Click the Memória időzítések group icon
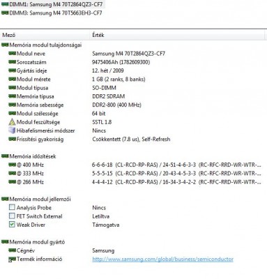 click(5, 156)
